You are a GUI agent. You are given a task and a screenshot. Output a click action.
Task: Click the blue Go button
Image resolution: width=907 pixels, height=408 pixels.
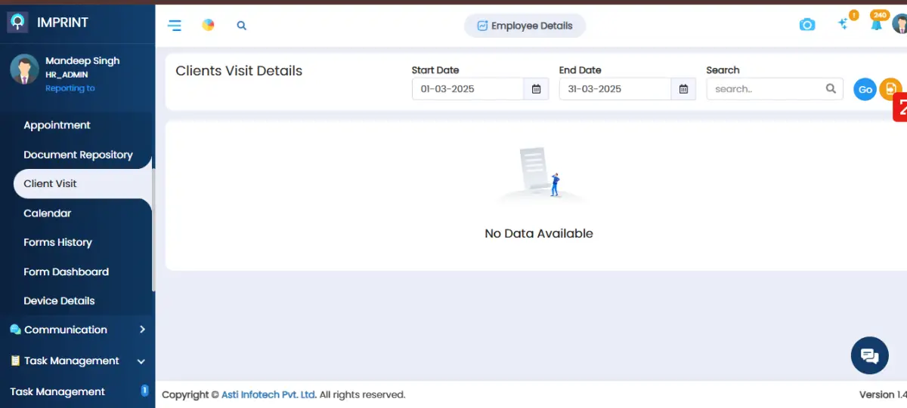[x=865, y=89]
